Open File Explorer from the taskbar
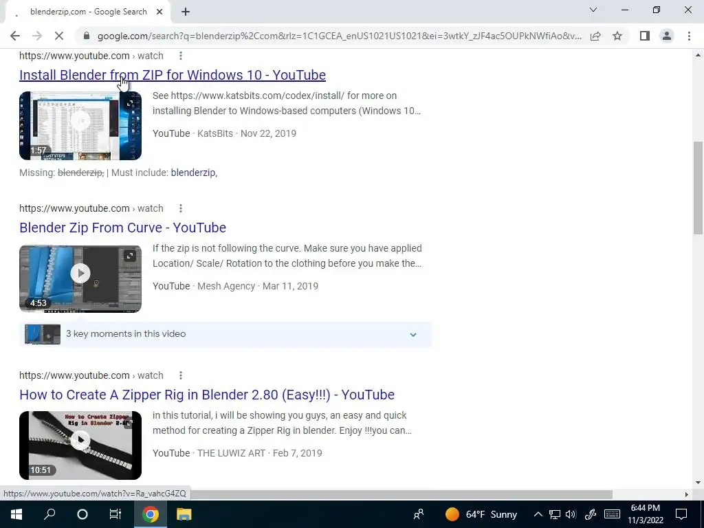The height and width of the screenshot is (528, 704). pos(184,514)
